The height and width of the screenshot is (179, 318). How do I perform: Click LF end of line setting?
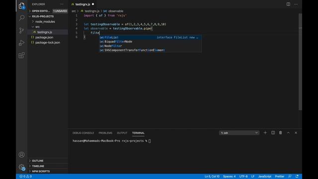coord(253,177)
